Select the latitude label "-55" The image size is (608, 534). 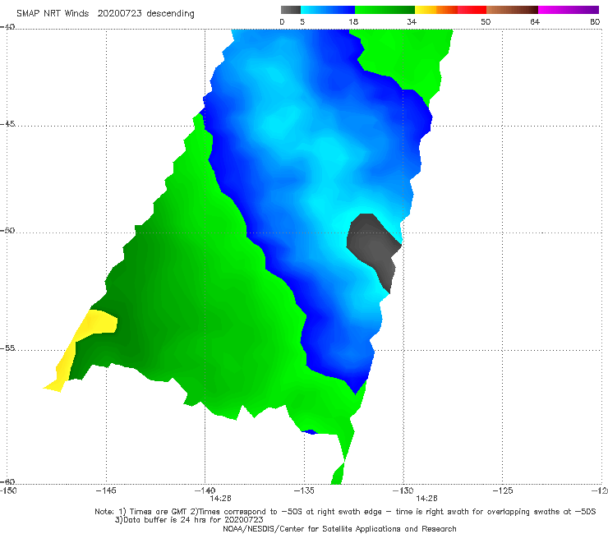pos(7,348)
